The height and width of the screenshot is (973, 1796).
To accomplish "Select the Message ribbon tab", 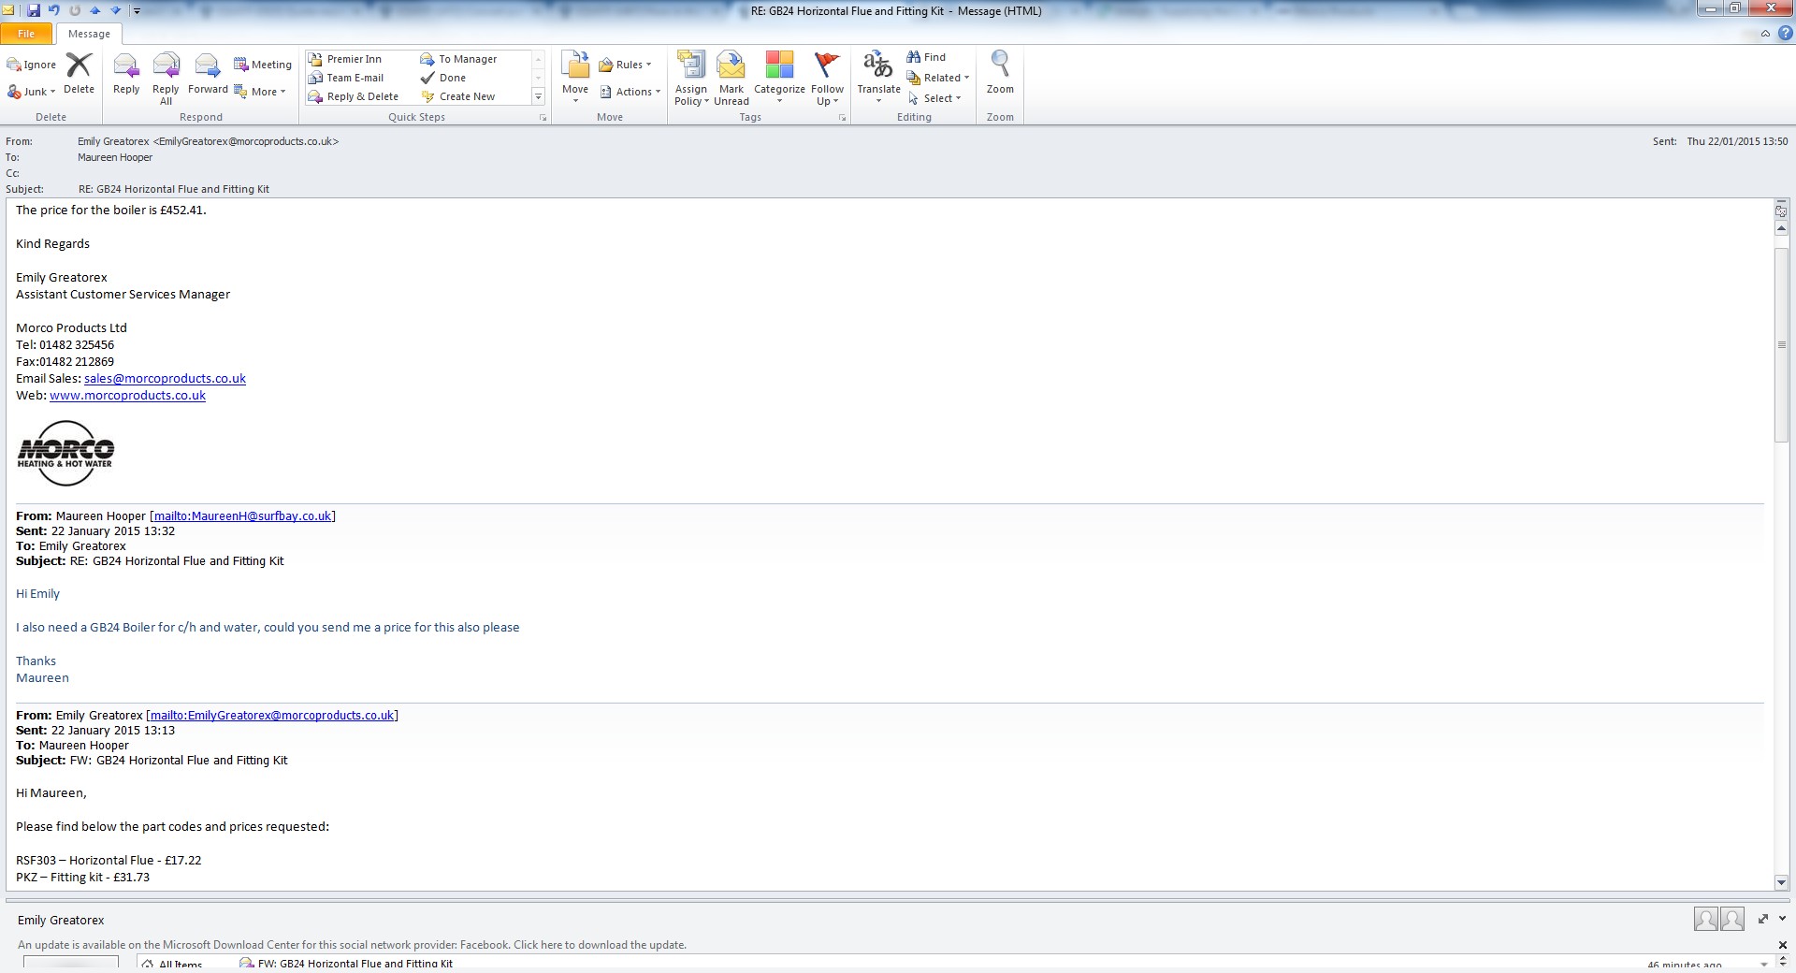I will click(89, 34).
